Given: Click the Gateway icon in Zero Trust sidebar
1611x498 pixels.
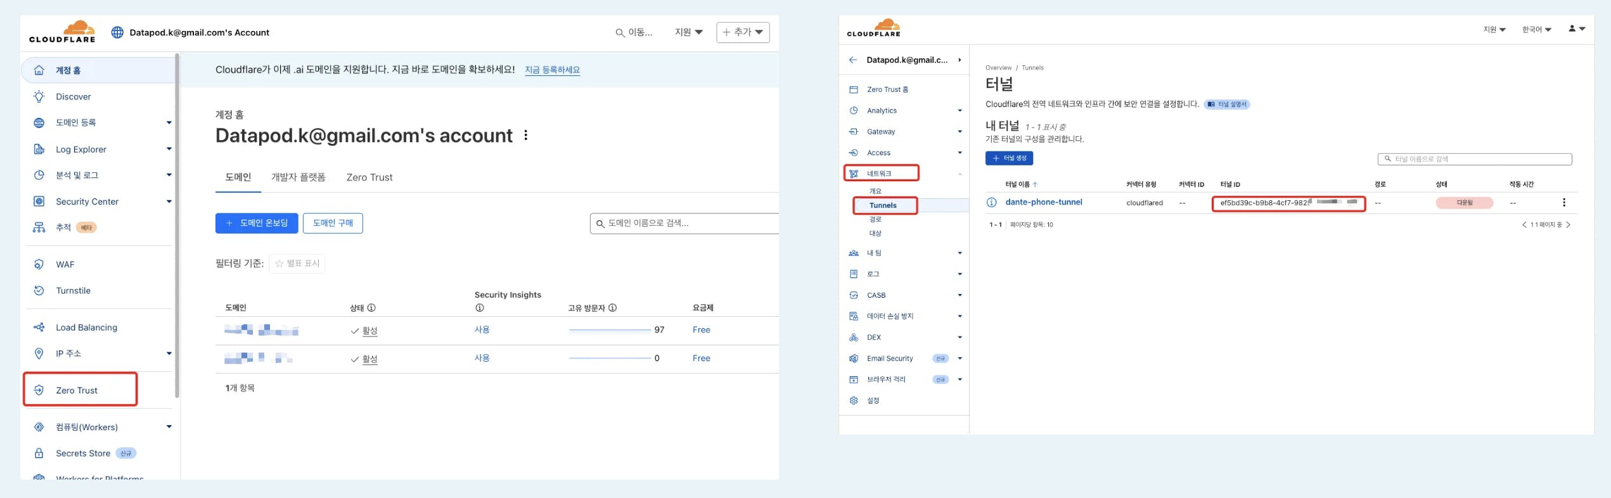Looking at the screenshot, I should click(854, 132).
